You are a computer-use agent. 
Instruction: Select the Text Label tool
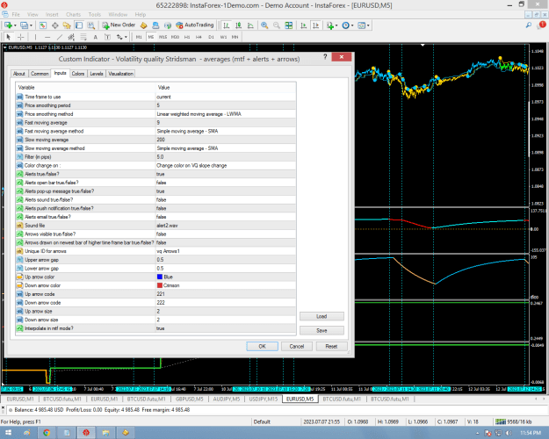107,37
